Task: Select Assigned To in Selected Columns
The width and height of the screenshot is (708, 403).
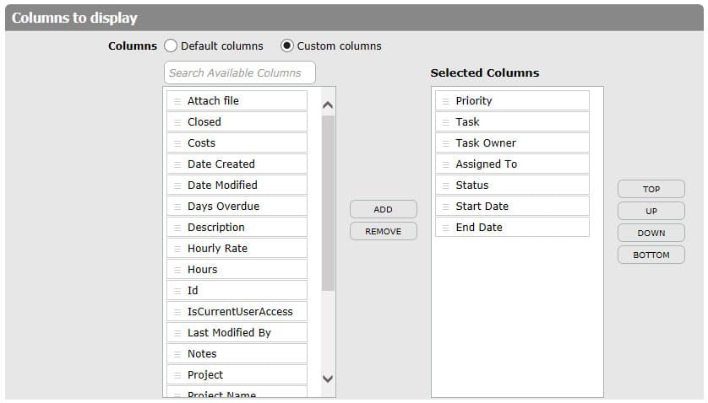Action: pos(513,164)
